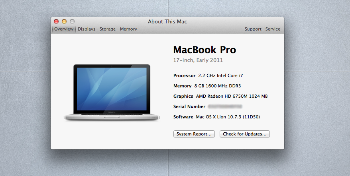
Task: Click the System Report button
Action: (x=194, y=134)
